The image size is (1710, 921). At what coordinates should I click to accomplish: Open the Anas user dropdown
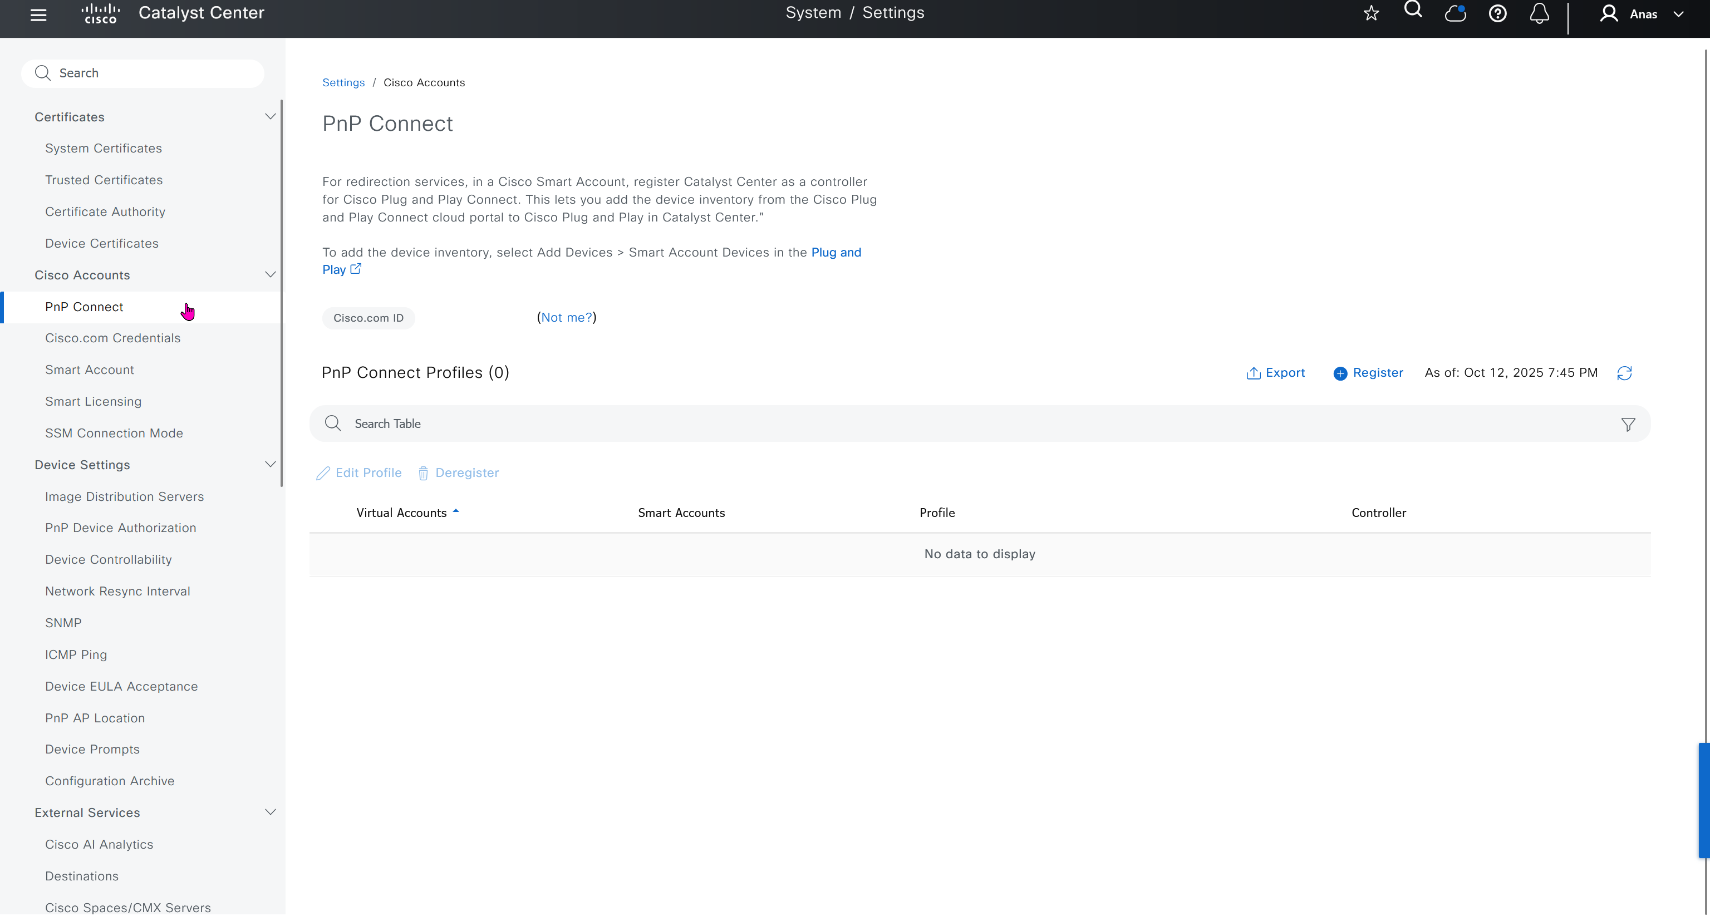click(1643, 14)
